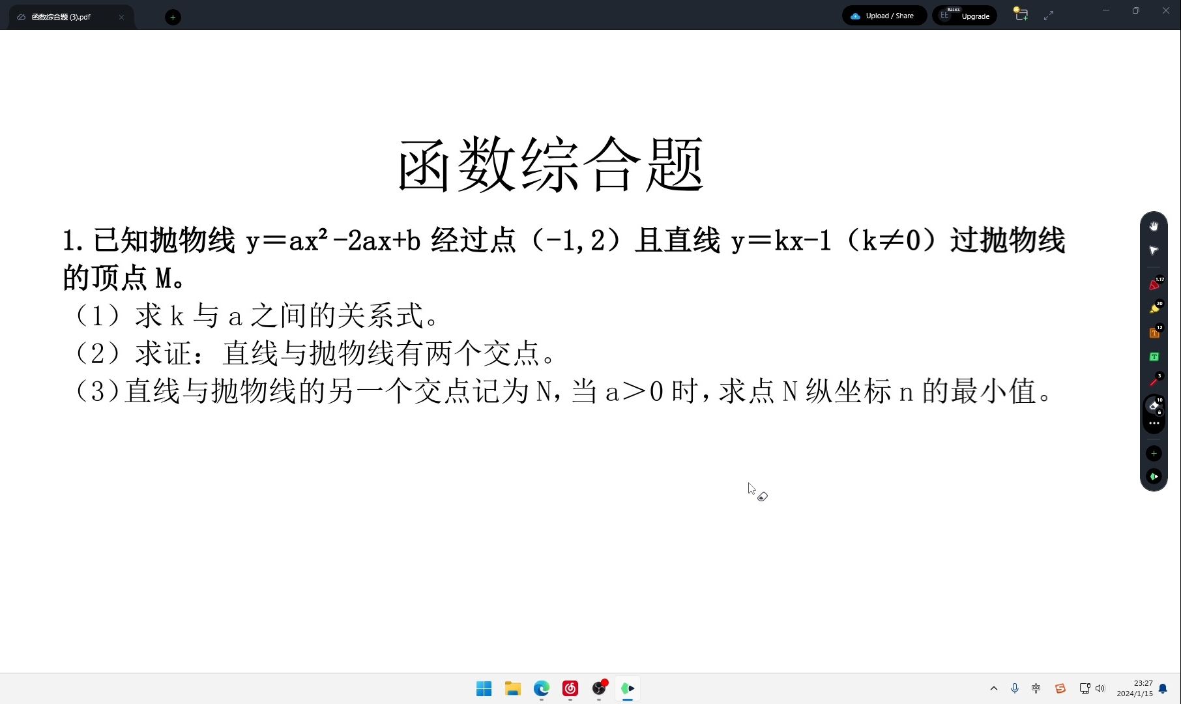This screenshot has height=704, width=1181.
Task: Open the screen capture icon in title bar
Action: pos(1021,14)
